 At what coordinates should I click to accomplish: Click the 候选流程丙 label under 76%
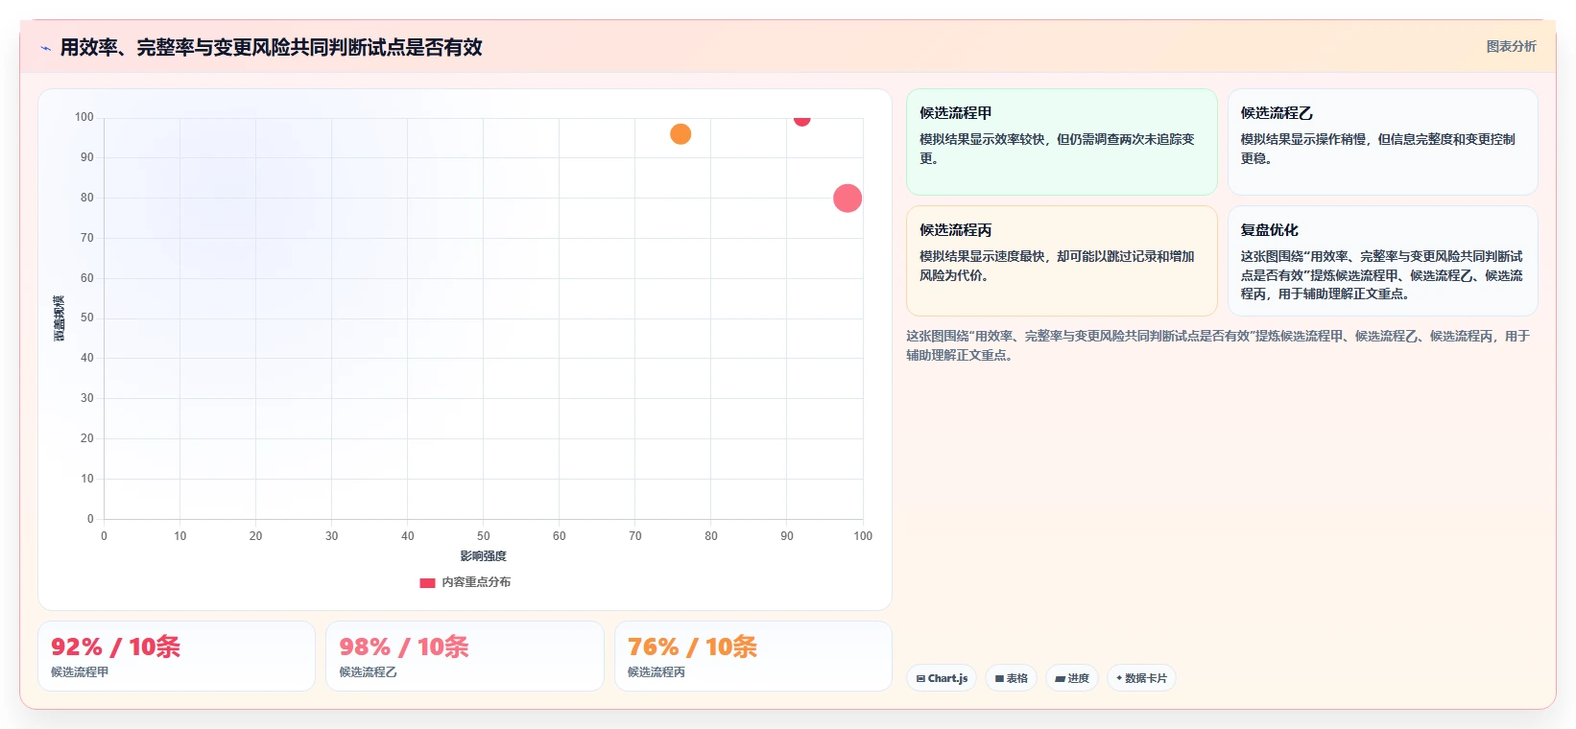[657, 672]
